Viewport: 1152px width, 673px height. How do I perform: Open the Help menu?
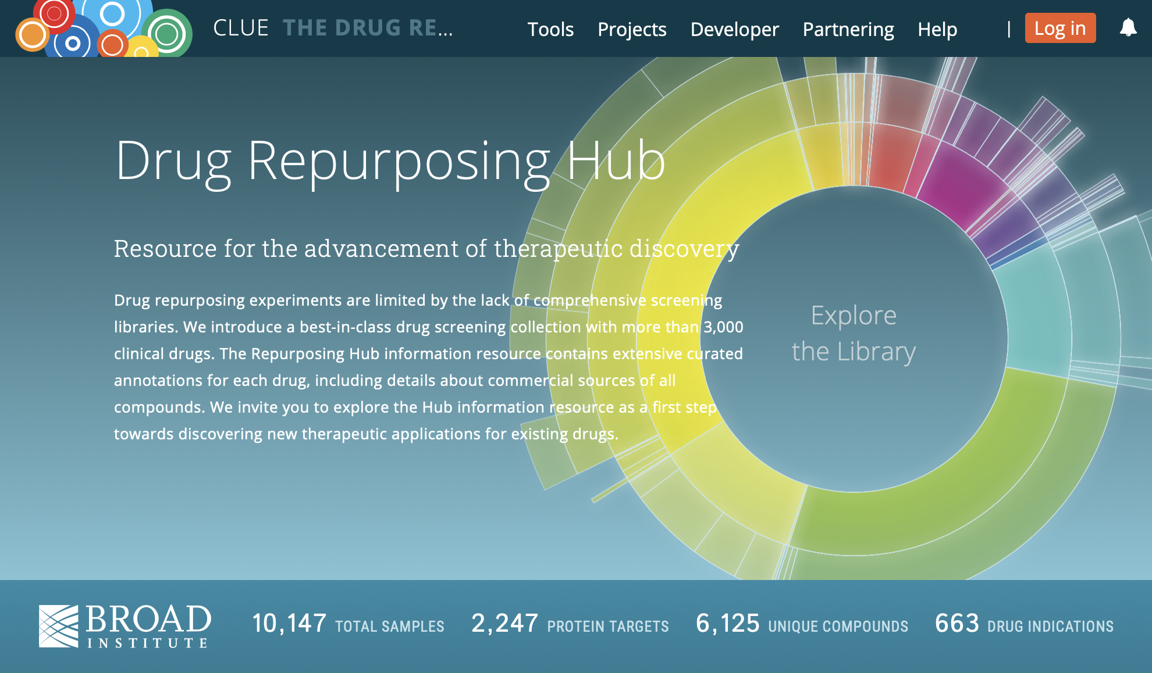[x=937, y=29]
